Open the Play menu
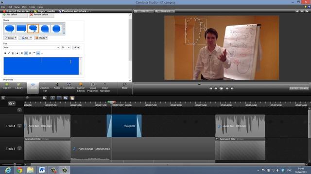Viewport: 311px width, 174px height. click(x=24, y=7)
